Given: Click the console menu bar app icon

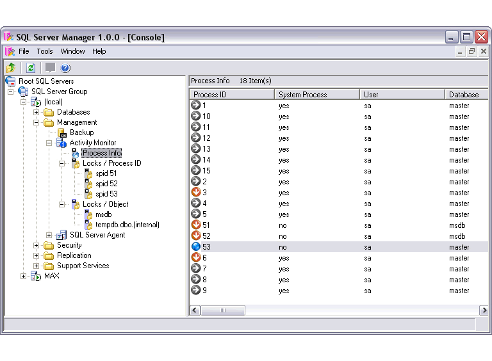Looking at the screenshot, I should pos(10,51).
